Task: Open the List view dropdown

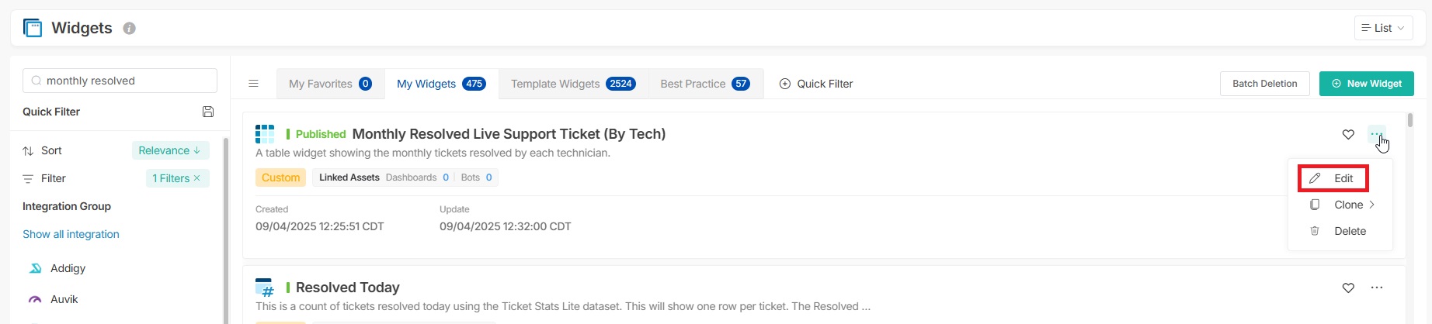Action: (1383, 28)
